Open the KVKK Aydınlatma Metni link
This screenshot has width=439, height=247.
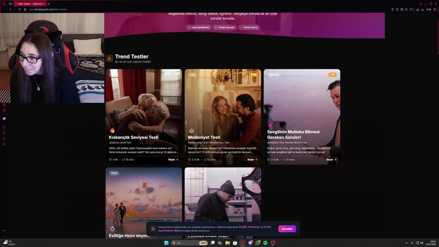click(x=215, y=229)
